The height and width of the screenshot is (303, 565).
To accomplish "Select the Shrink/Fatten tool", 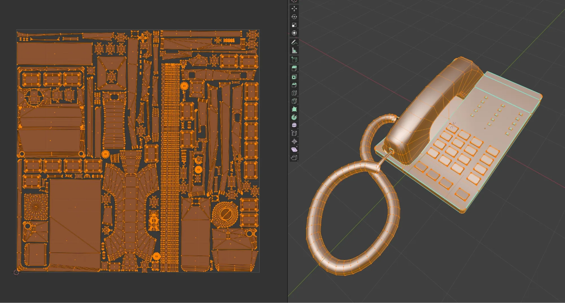I will coord(294,141).
